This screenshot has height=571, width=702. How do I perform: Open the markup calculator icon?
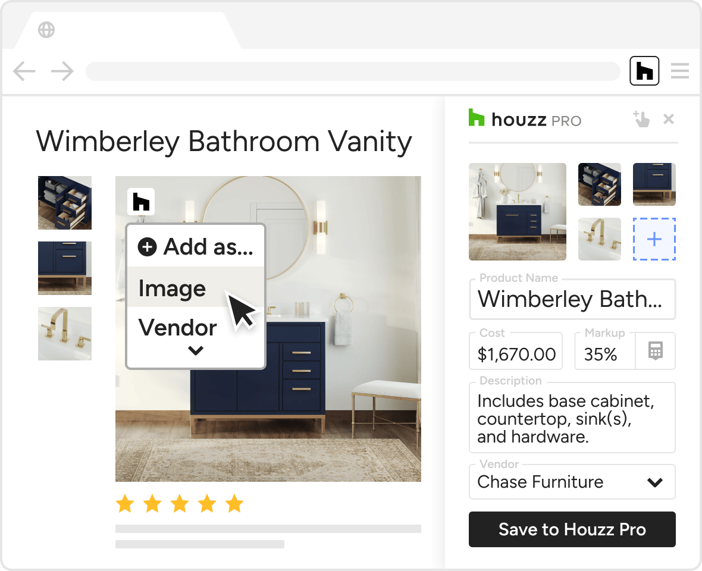coord(656,351)
